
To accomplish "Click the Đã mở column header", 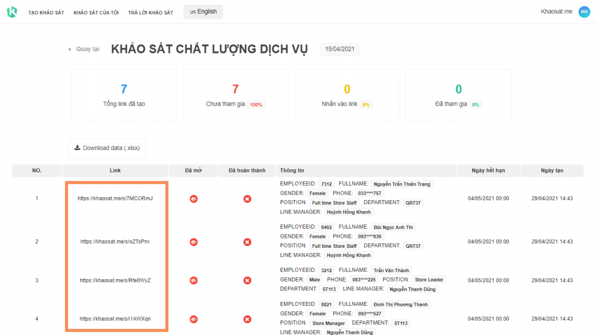I will coord(193,170).
